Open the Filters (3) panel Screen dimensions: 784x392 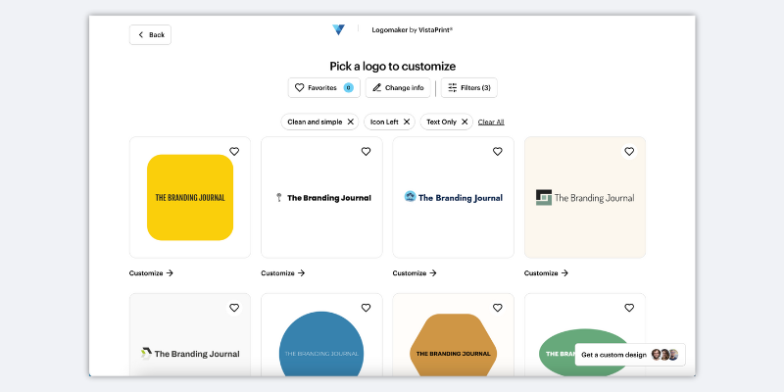click(468, 88)
